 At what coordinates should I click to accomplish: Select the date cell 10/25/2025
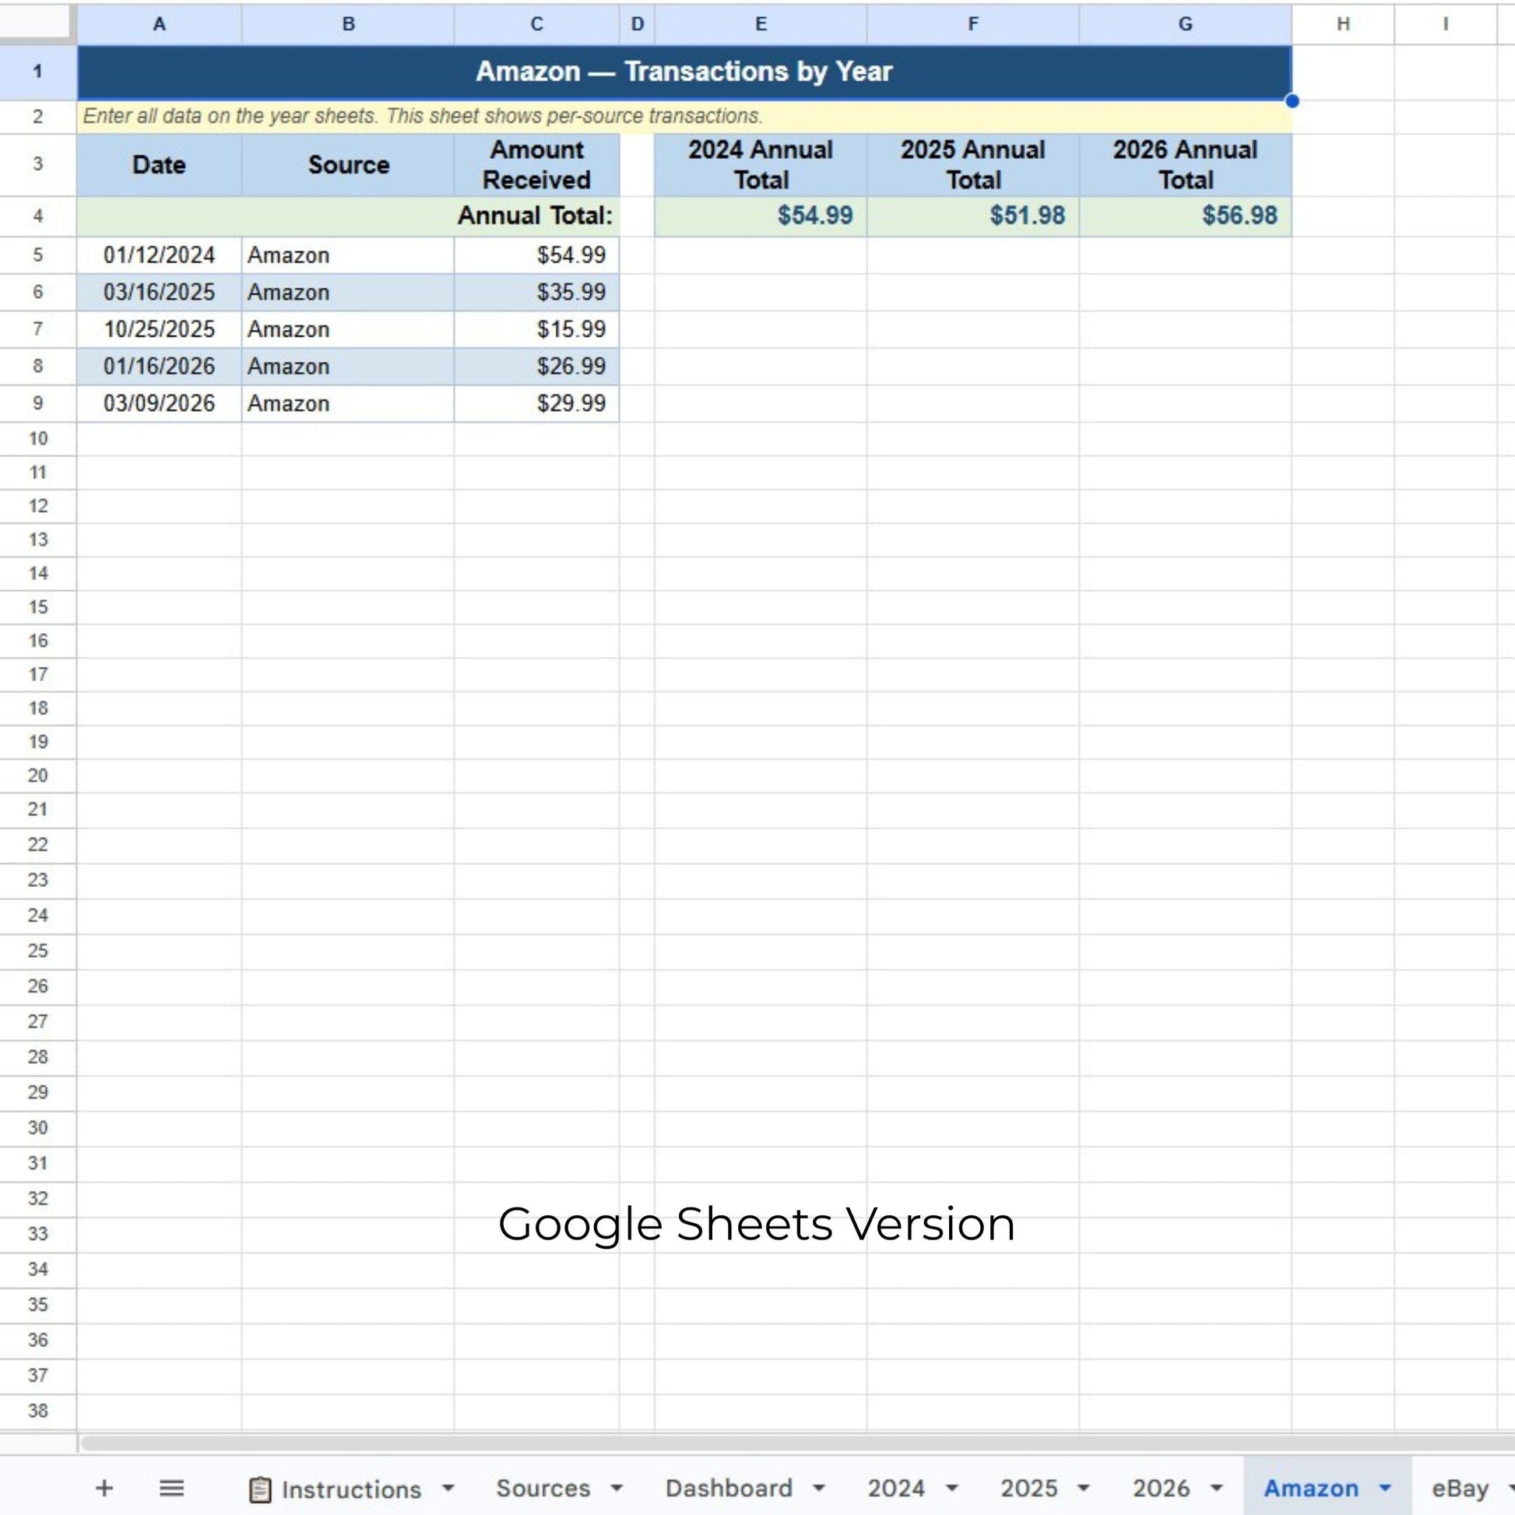159,329
